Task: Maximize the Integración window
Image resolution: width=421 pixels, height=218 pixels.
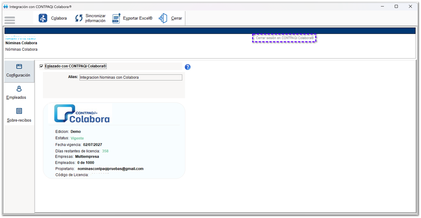Action: point(396,7)
